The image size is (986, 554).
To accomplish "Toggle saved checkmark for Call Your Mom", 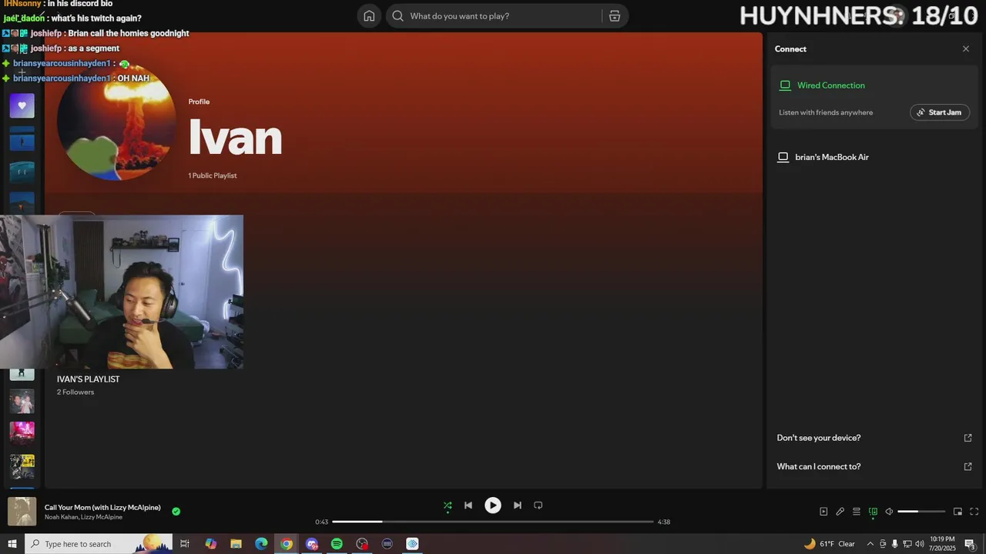I will (176, 511).
